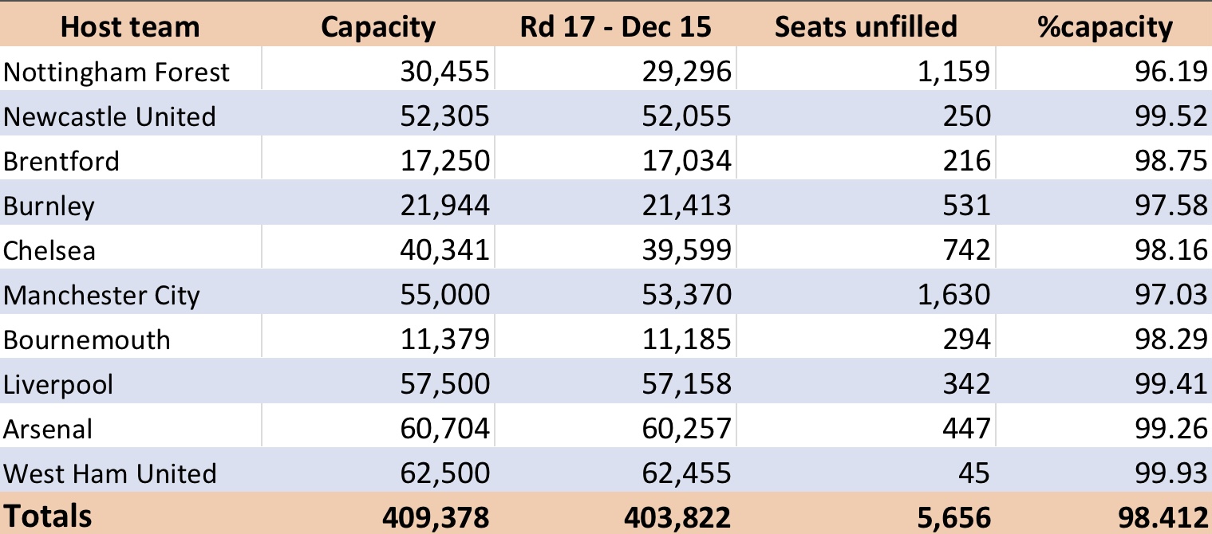Image resolution: width=1212 pixels, height=534 pixels.
Task: Click the Nottingham Forest cell
Action: click(116, 73)
